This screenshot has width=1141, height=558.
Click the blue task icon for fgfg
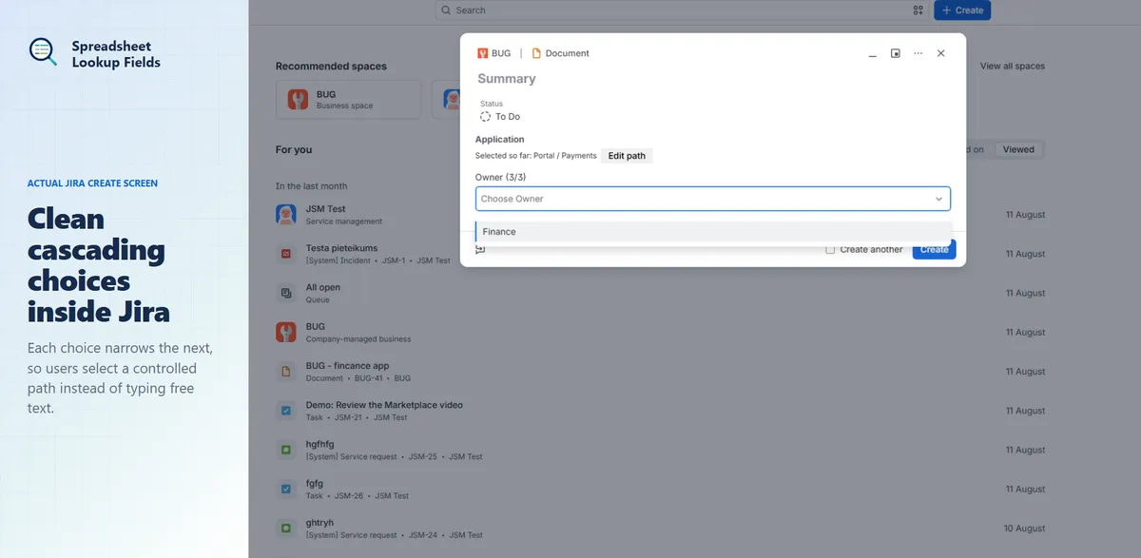286,489
